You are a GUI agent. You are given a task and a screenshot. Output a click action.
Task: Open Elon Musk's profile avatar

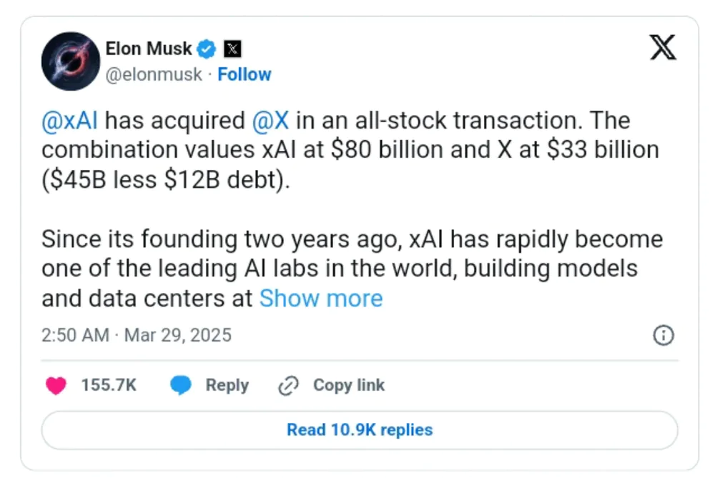pyautogui.click(x=70, y=61)
